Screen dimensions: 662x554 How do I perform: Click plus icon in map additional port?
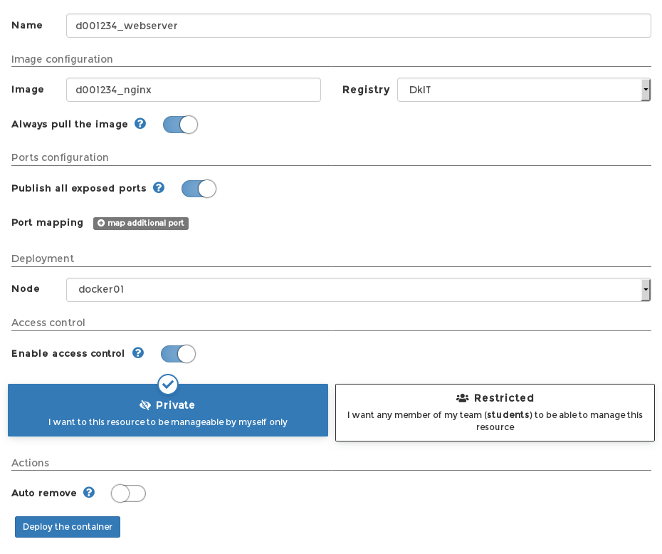101,223
